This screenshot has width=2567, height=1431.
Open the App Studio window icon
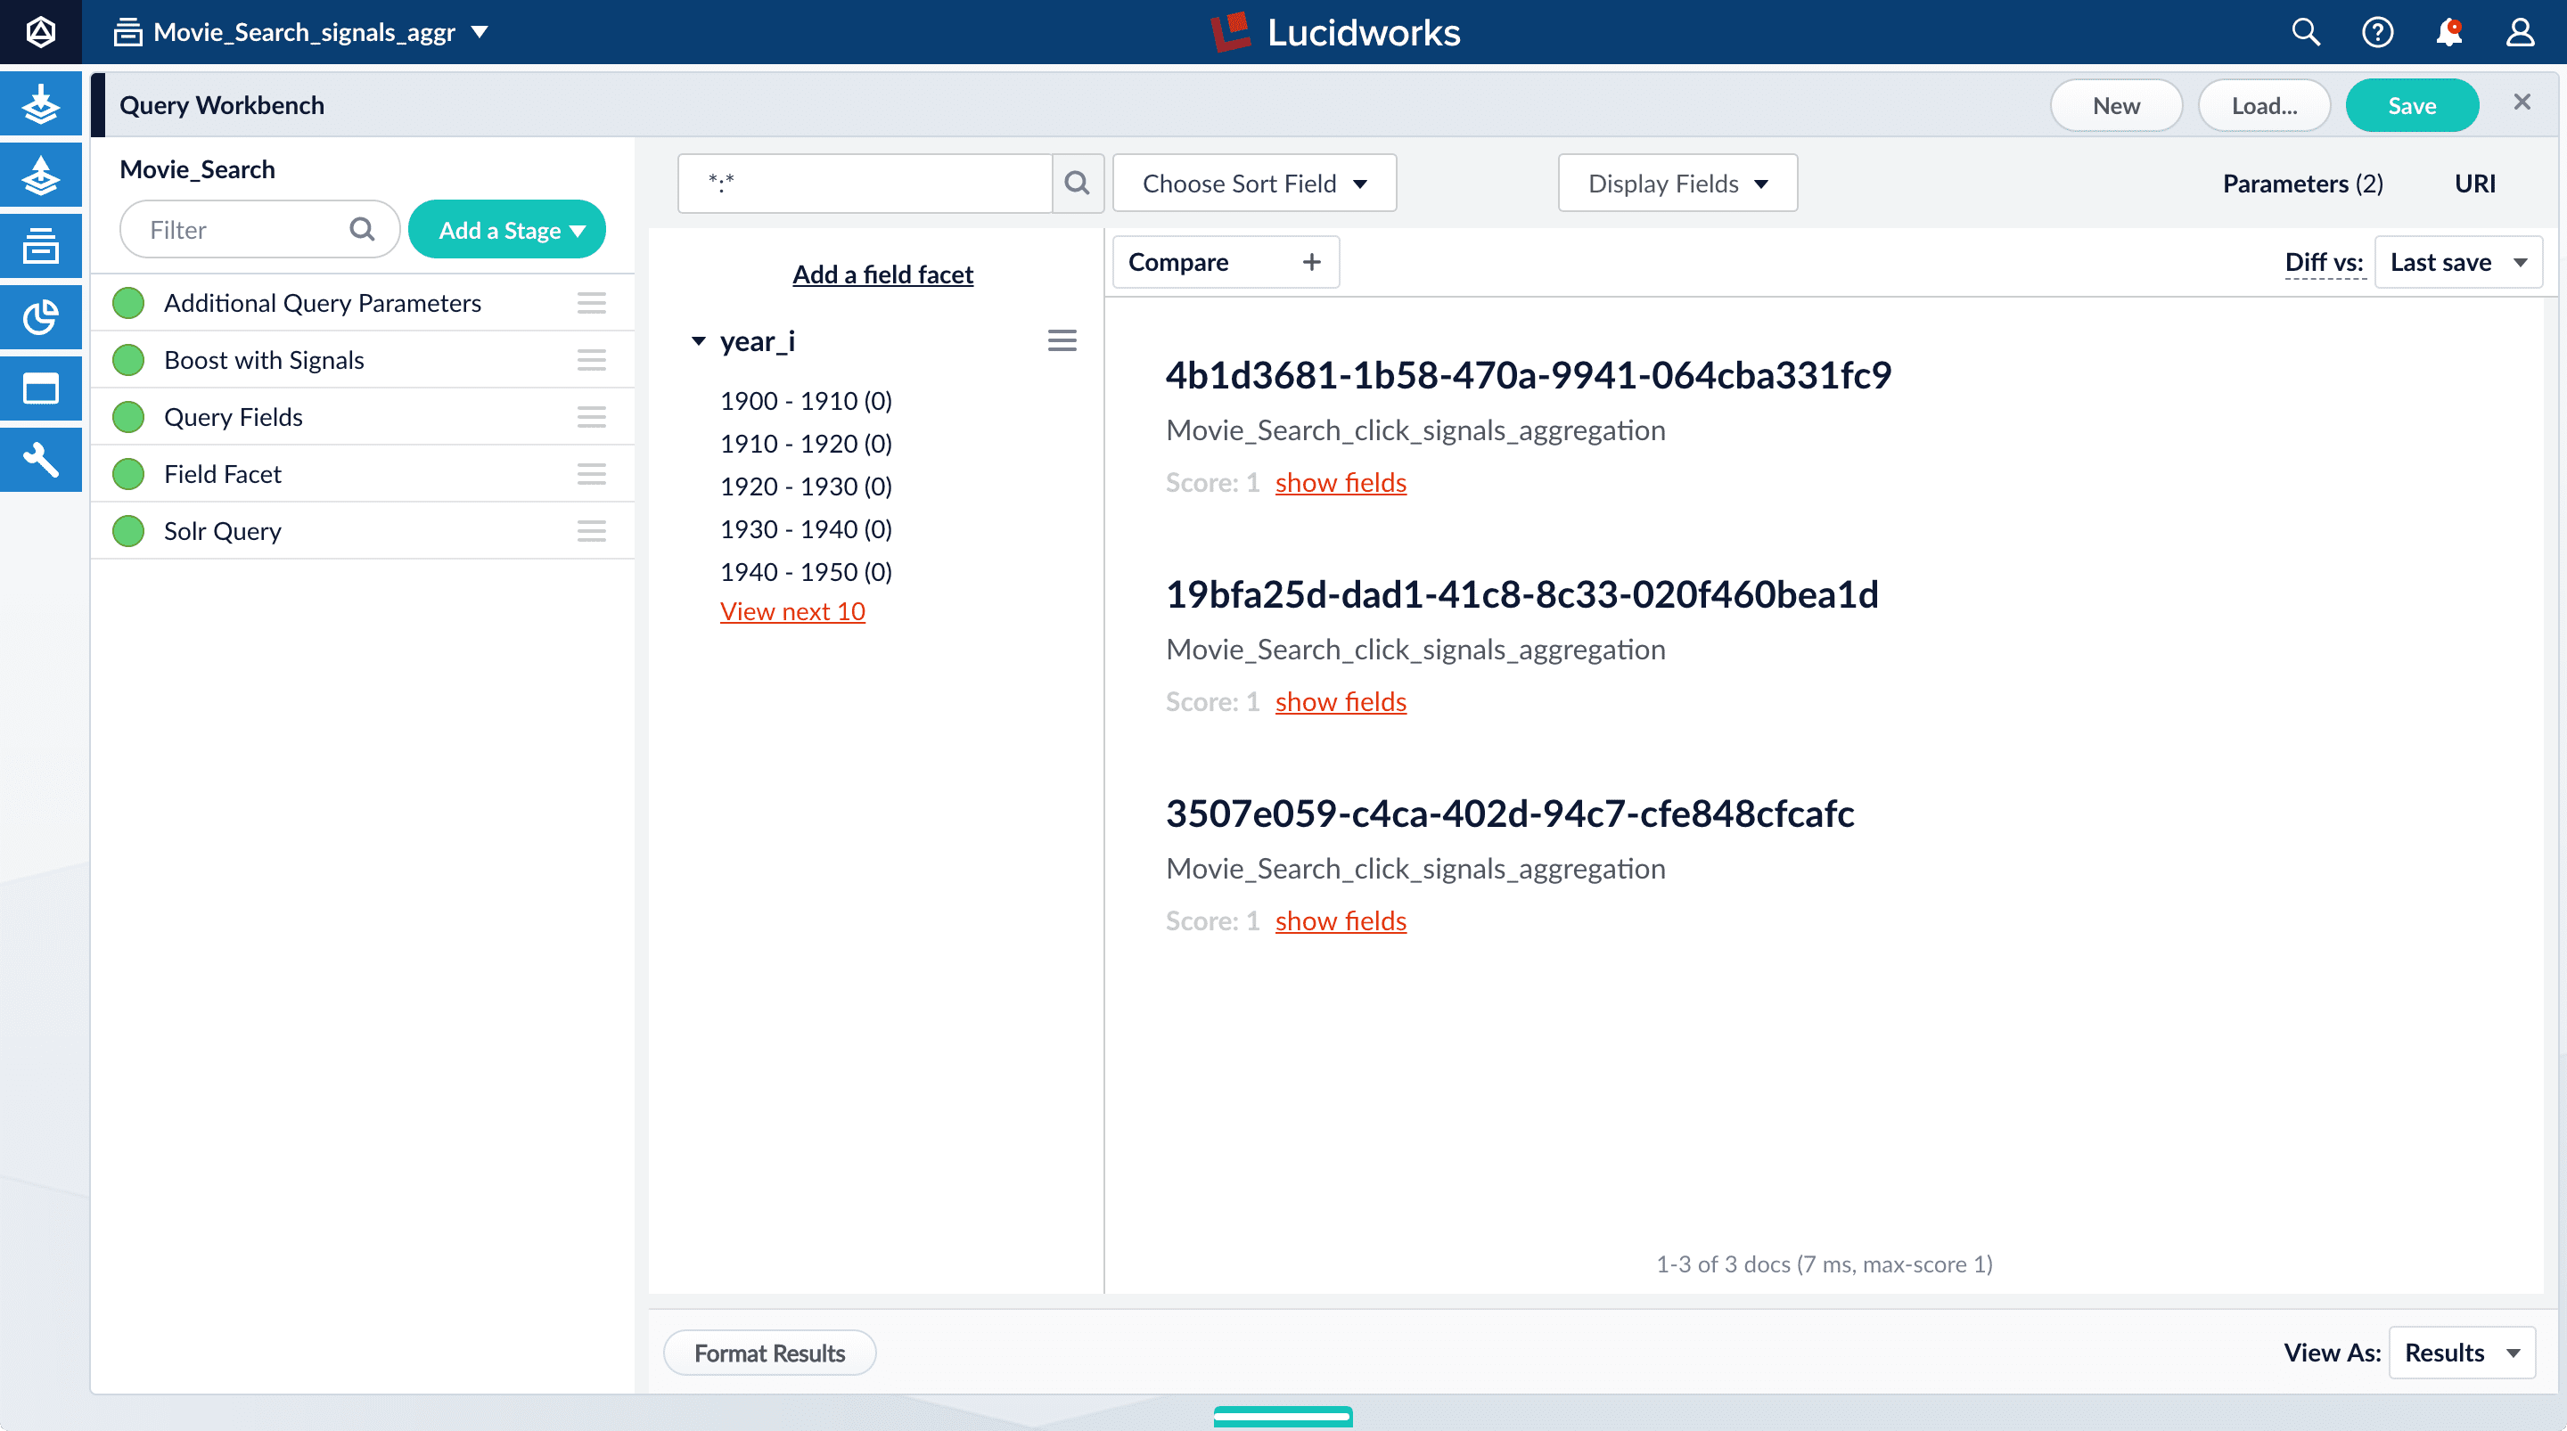coord(41,388)
